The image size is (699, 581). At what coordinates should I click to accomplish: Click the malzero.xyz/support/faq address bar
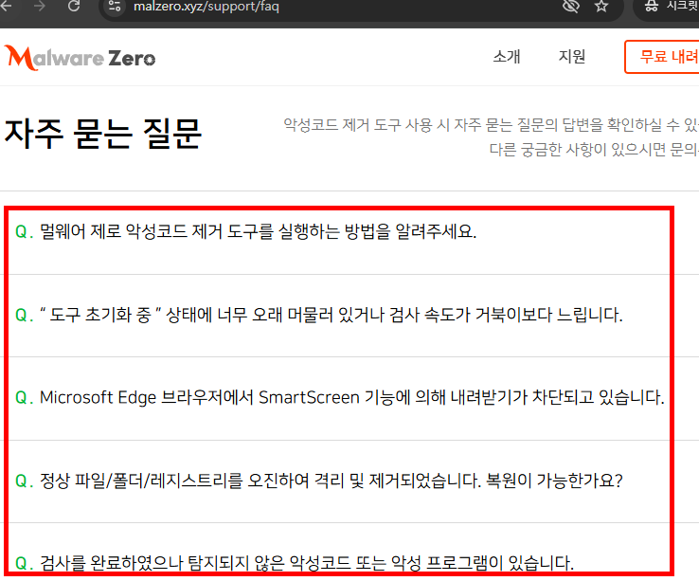[206, 7]
